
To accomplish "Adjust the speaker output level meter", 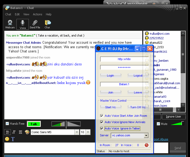I will [74, 124].
